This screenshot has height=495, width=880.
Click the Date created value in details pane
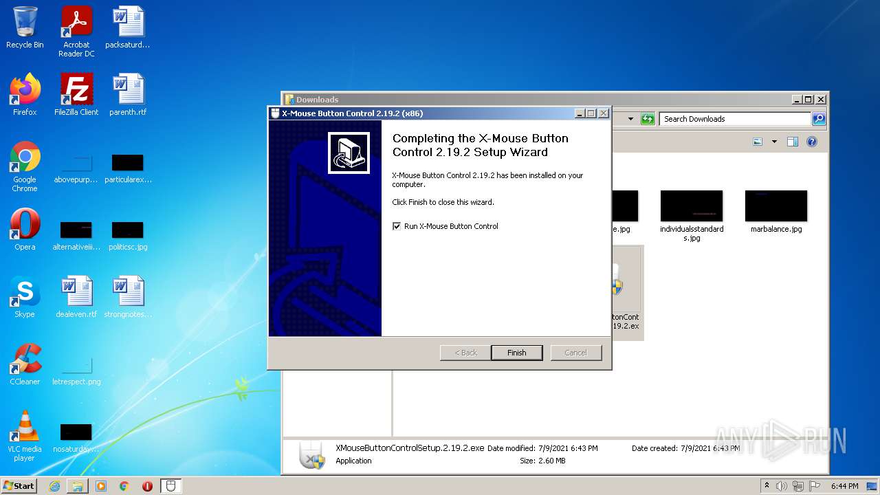[x=710, y=448]
